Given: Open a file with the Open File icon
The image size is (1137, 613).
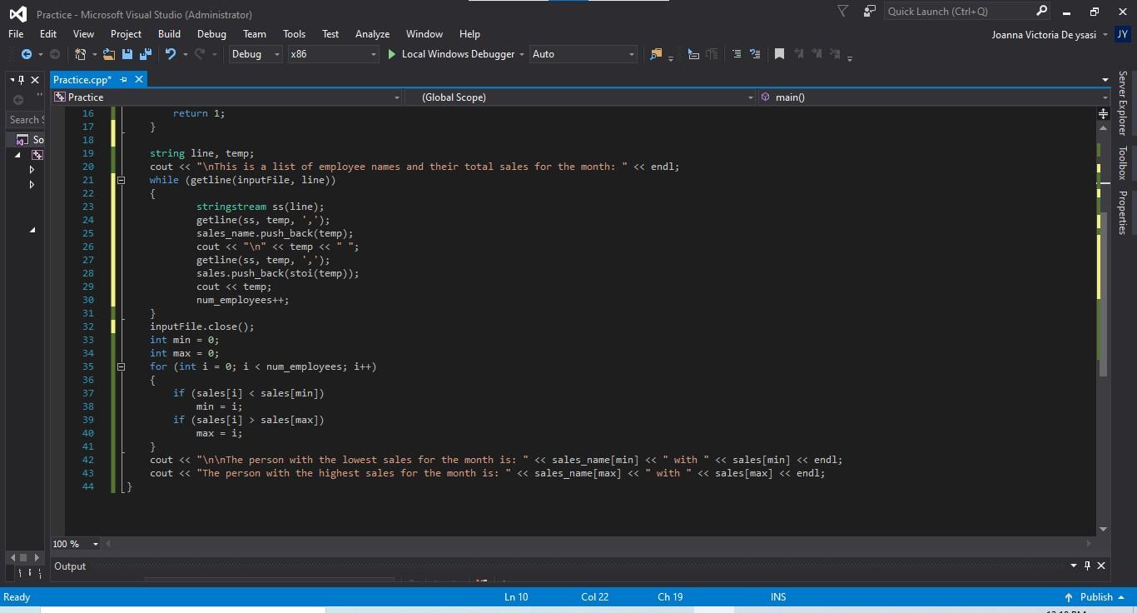Looking at the screenshot, I should click(x=109, y=53).
